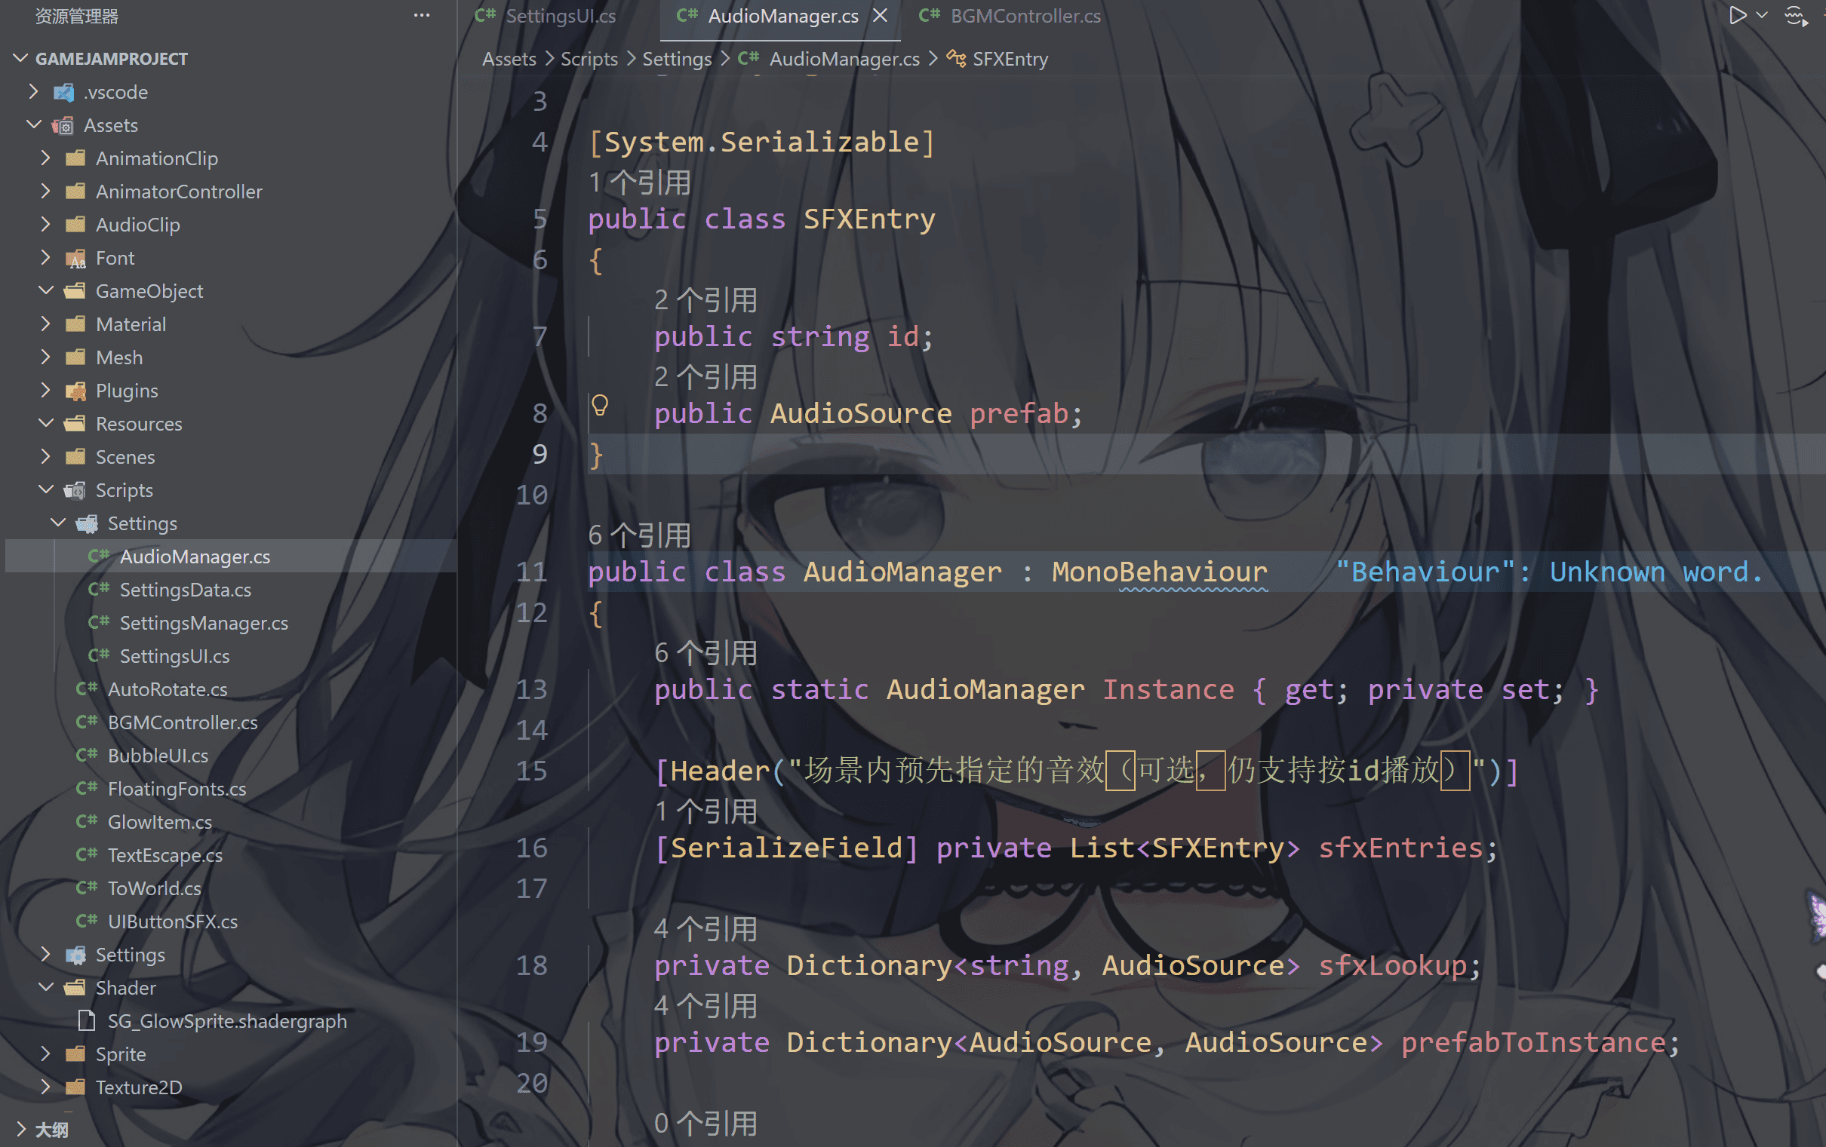The height and width of the screenshot is (1147, 1826).
Task: Click SFXEntry symbol in breadcrumb
Action: [x=1010, y=59]
